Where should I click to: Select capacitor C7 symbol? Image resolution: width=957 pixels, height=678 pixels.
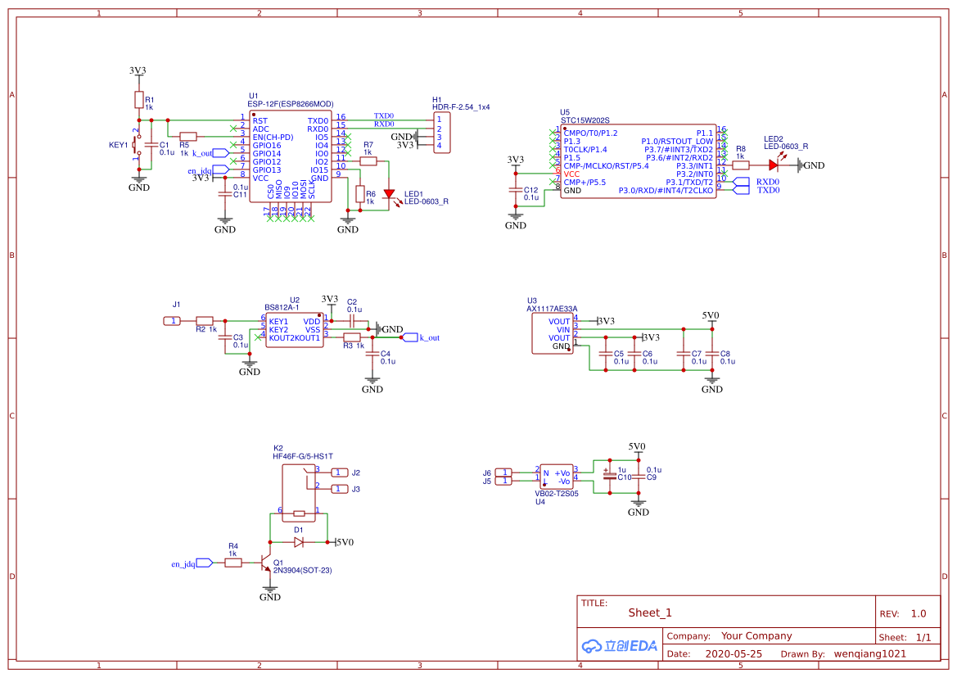click(683, 354)
